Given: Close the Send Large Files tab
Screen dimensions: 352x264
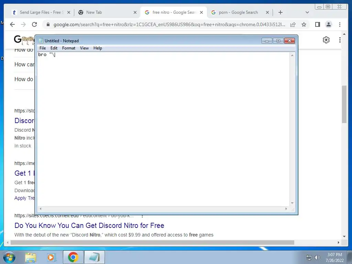Looking at the screenshot, I should (69, 13).
